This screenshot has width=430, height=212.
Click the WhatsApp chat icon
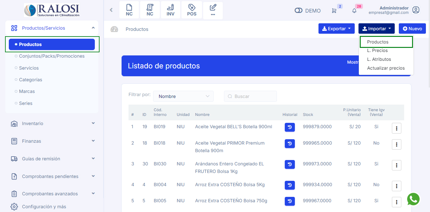click(x=413, y=199)
